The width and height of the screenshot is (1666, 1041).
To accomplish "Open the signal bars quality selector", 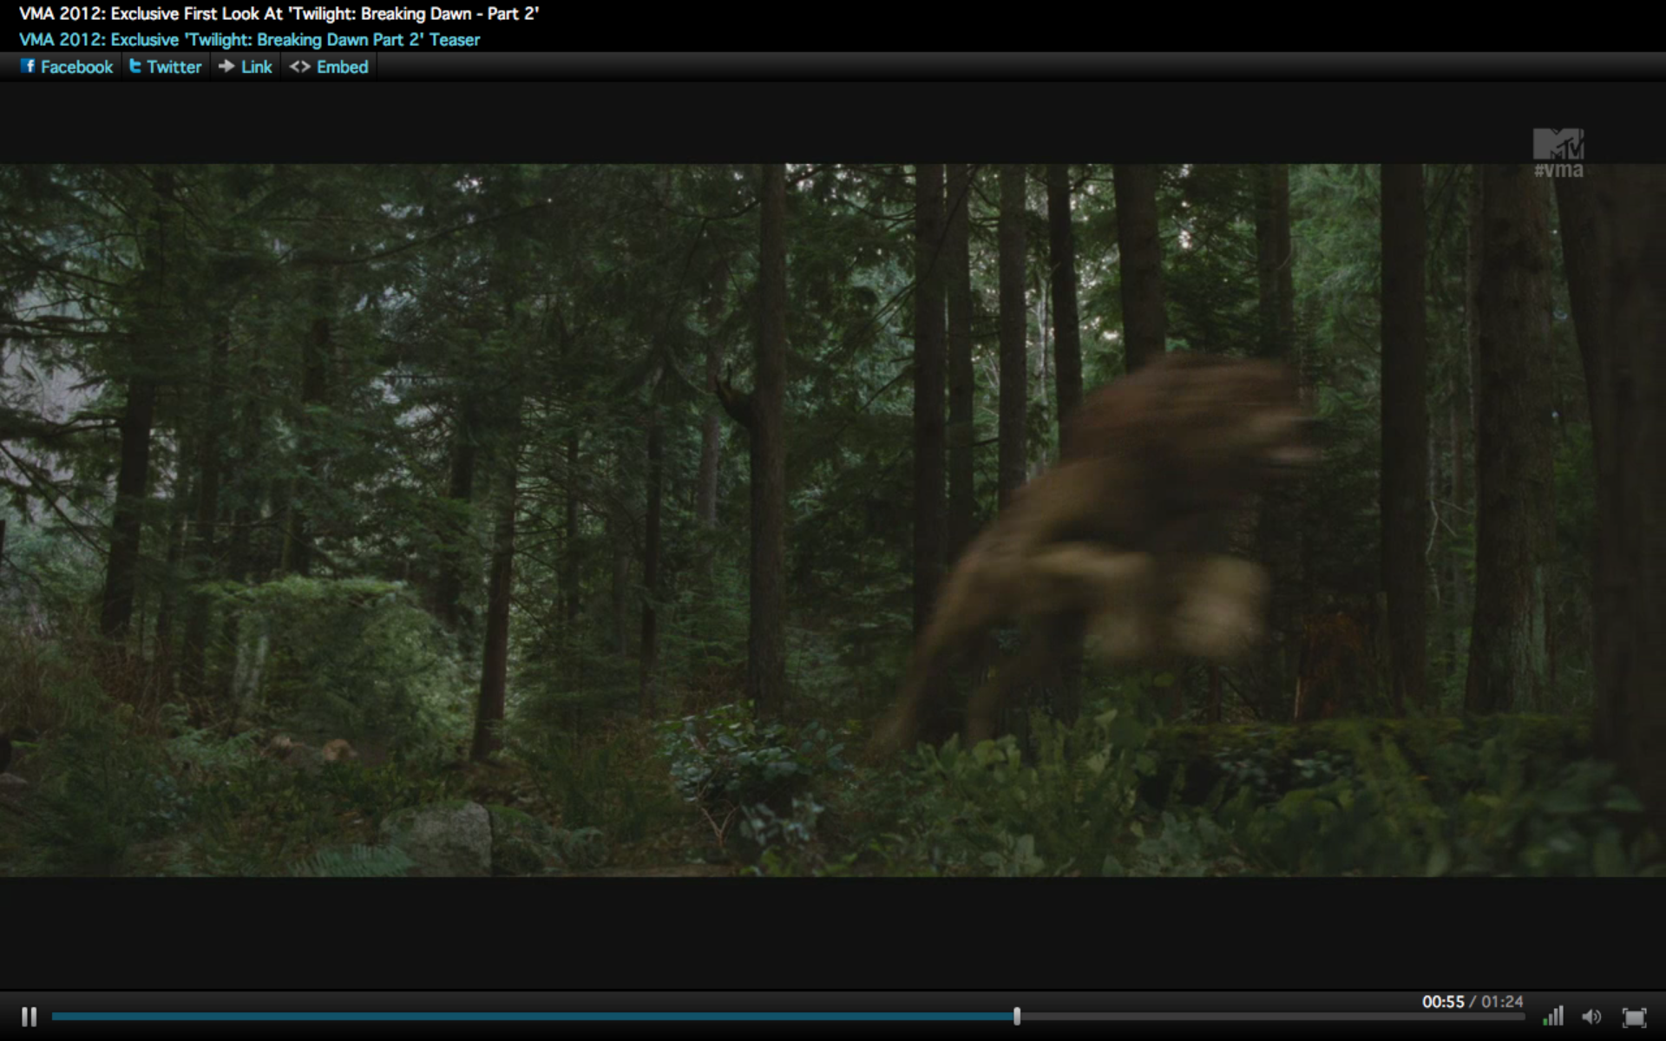I will pos(1553,1016).
